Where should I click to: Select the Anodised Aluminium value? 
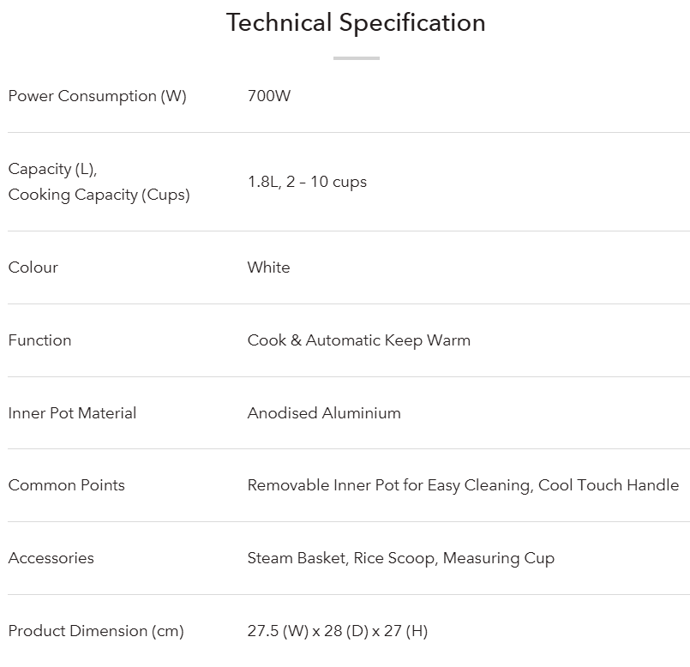tap(324, 413)
